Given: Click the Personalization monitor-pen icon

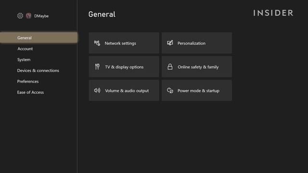Looking at the screenshot, I should 170,43.
